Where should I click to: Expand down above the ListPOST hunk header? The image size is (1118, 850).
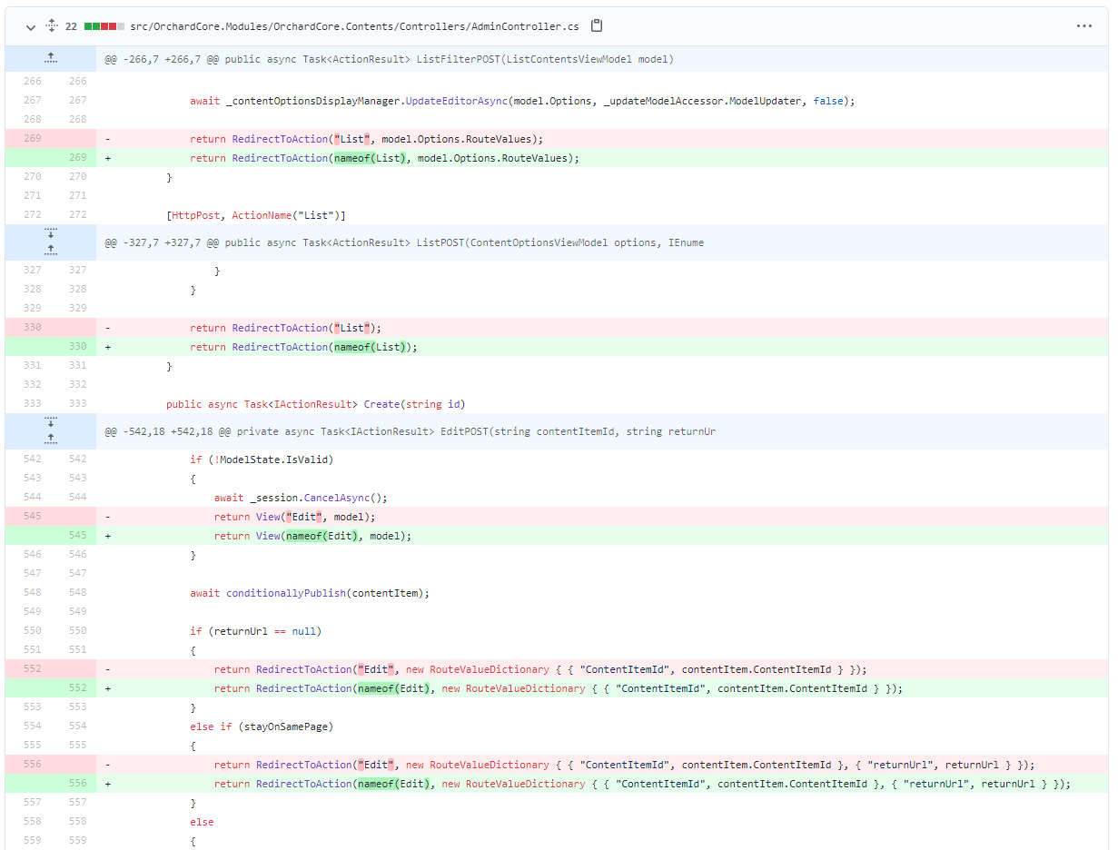tap(51, 235)
